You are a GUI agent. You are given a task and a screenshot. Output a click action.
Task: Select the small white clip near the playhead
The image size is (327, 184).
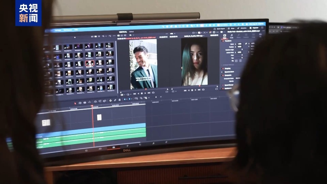(x=99, y=117)
